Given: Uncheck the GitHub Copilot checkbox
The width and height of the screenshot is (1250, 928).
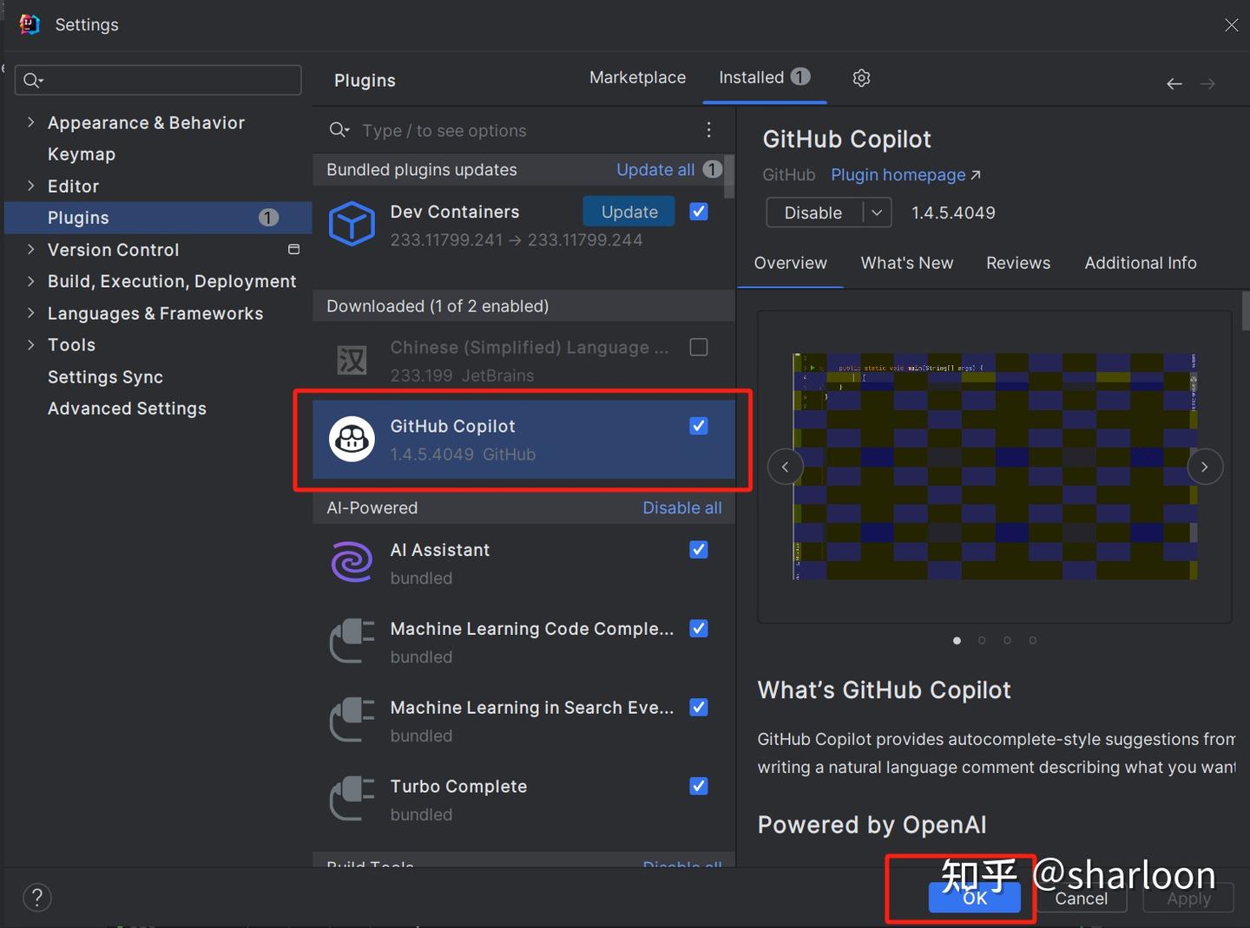Looking at the screenshot, I should click(x=699, y=426).
